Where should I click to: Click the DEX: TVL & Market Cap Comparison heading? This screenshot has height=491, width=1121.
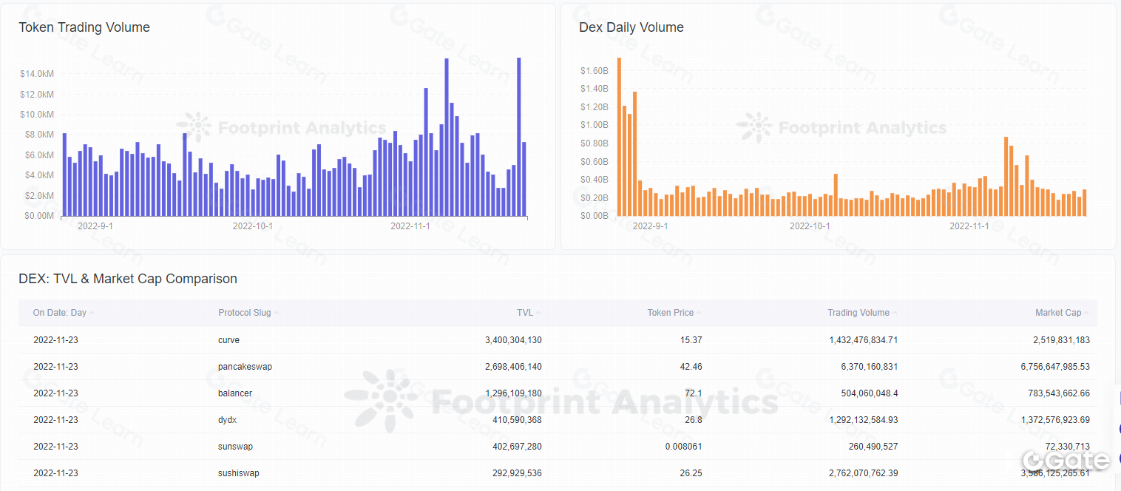[128, 279]
